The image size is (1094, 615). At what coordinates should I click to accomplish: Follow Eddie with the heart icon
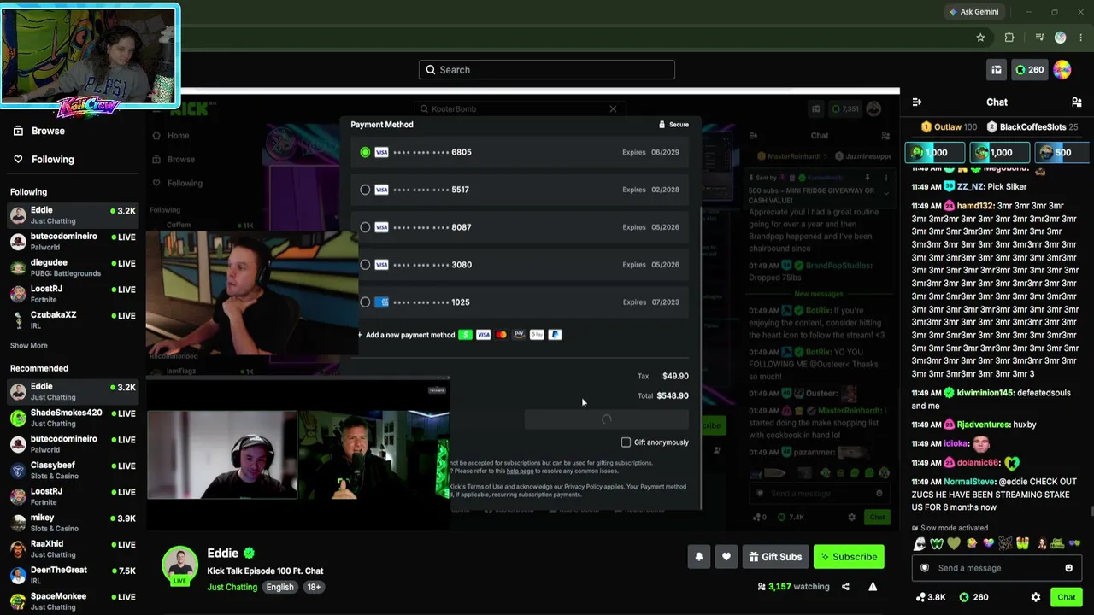tap(726, 557)
